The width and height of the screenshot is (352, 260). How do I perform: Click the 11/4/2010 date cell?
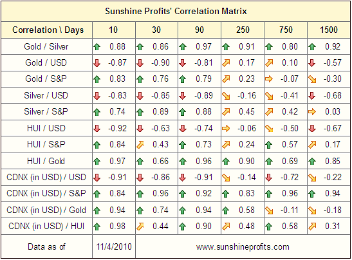pos(114,246)
